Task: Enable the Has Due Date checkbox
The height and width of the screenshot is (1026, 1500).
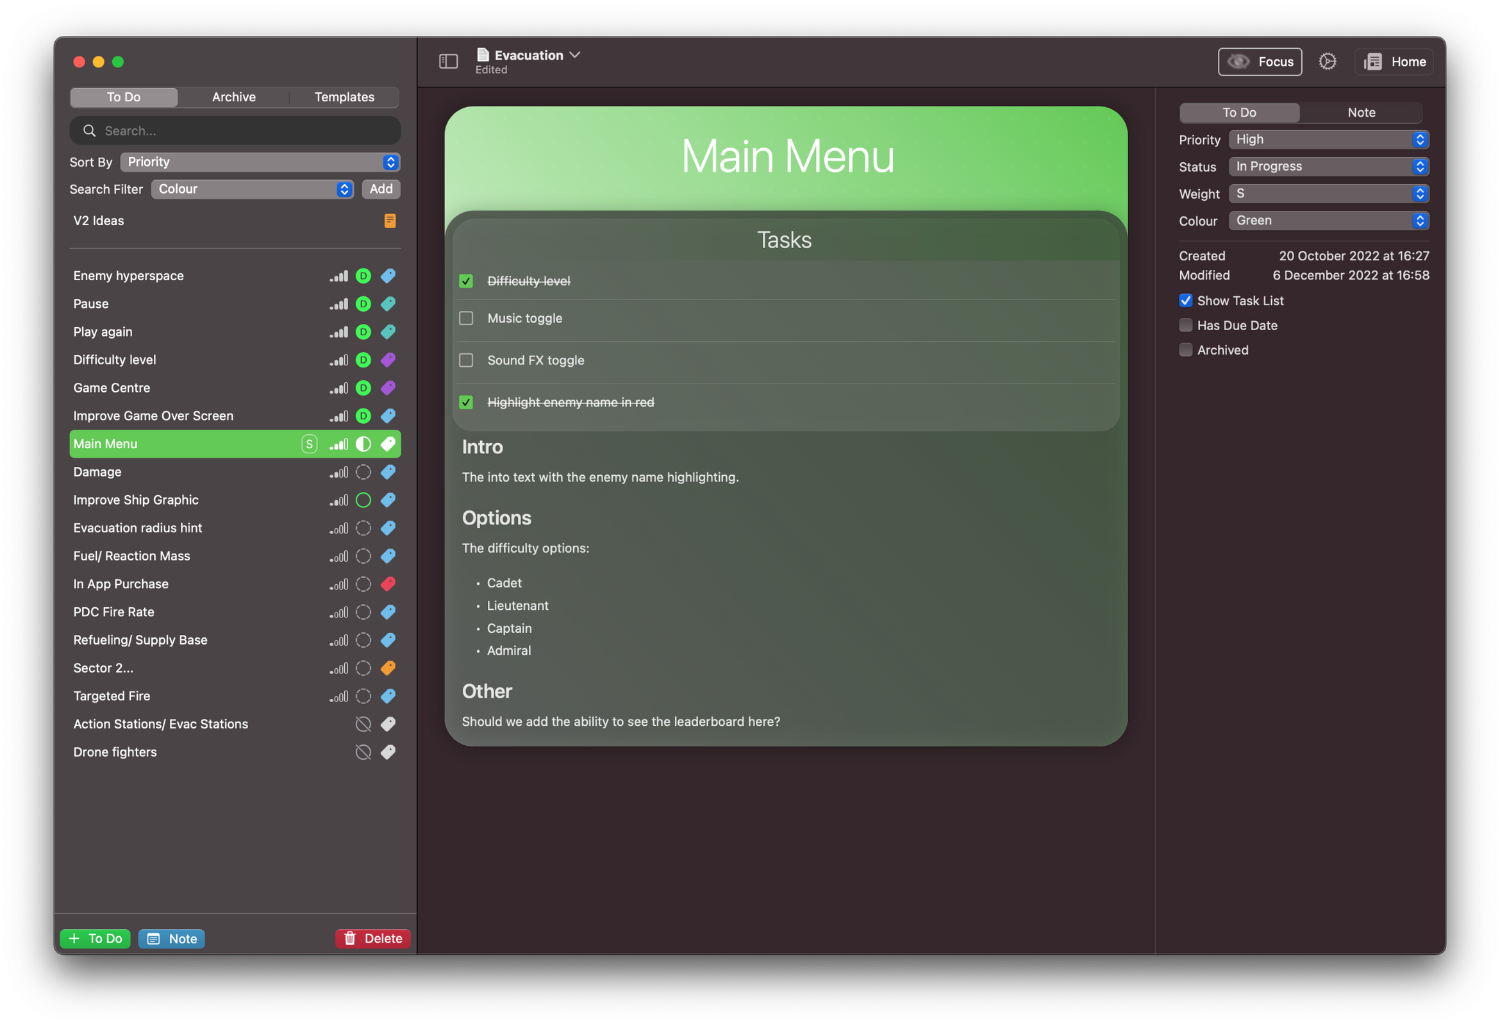Action: click(x=1186, y=325)
